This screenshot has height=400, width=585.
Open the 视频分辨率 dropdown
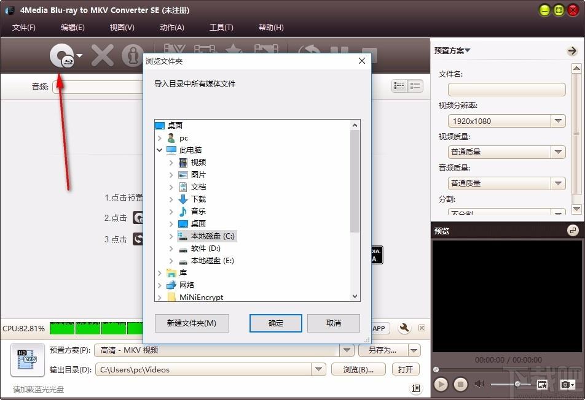558,121
